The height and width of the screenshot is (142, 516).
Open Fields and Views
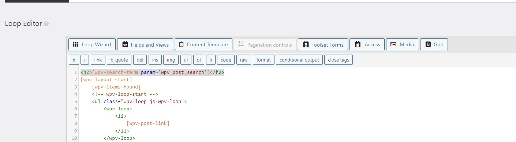145,44
